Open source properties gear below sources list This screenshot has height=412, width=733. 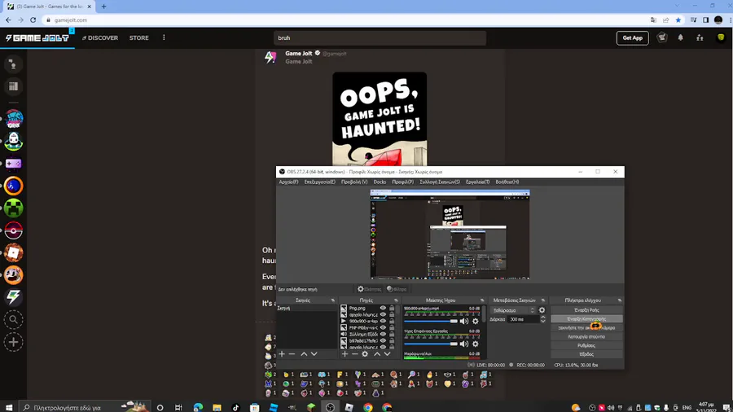pyautogui.click(x=365, y=354)
